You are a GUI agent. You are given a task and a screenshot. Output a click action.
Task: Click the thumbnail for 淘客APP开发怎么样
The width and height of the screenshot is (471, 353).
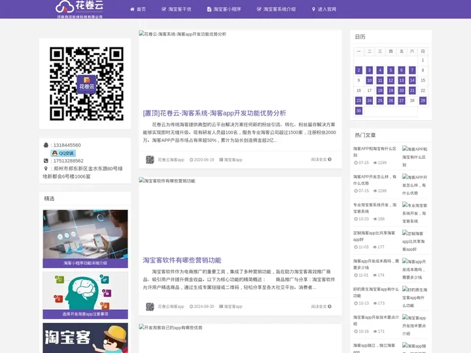[415, 185]
